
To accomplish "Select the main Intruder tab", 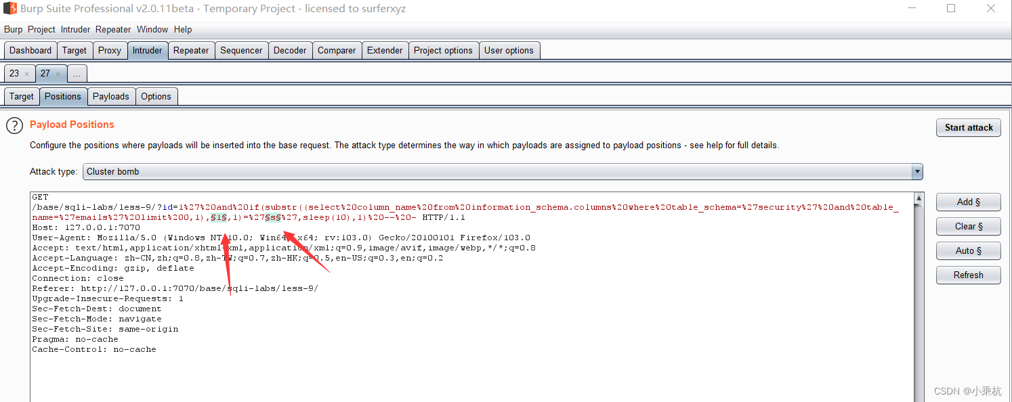I will (x=148, y=51).
